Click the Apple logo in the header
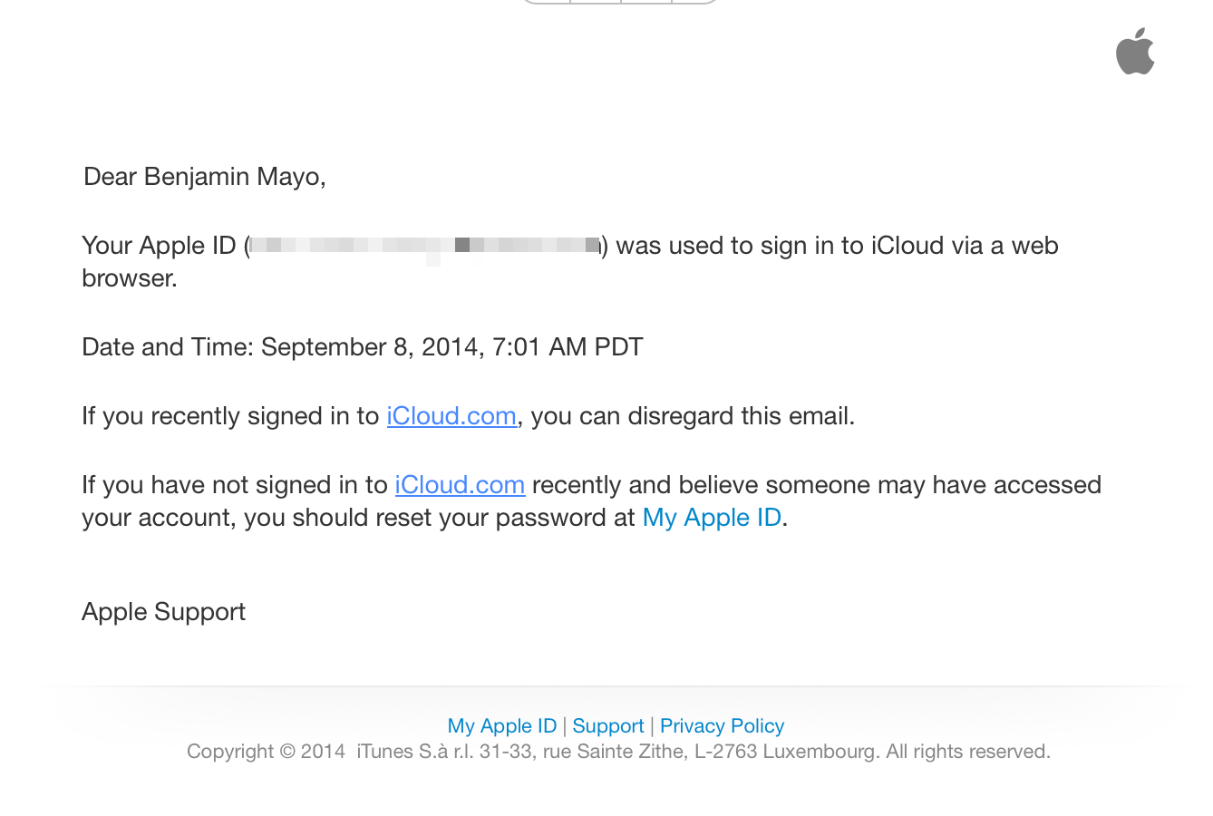Image resolution: width=1213 pixels, height=816 pixels. pos(1135,52)
